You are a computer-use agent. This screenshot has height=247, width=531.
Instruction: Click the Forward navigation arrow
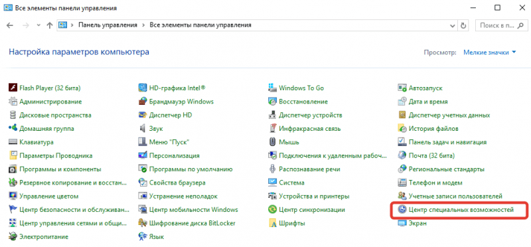[26, 25]
